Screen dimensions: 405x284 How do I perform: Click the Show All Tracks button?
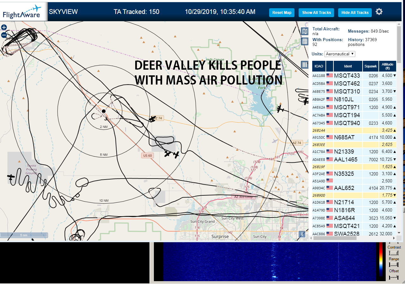click(316, 13)
